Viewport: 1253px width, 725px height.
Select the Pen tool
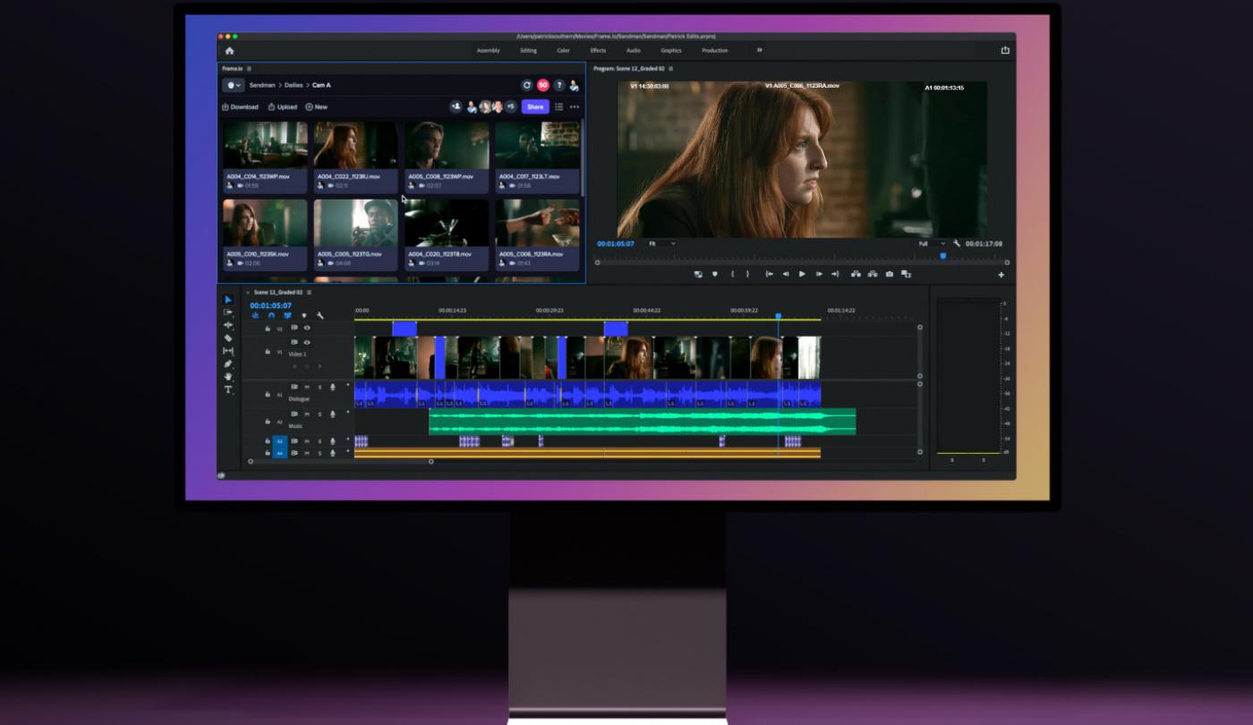click(x=227, y=364)
